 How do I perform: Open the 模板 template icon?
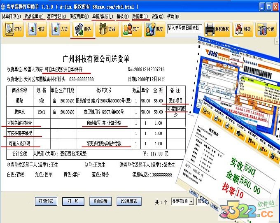pos(243,29)
